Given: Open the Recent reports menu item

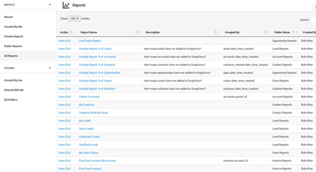Looking at the screenshot, I should pos(9,17).
